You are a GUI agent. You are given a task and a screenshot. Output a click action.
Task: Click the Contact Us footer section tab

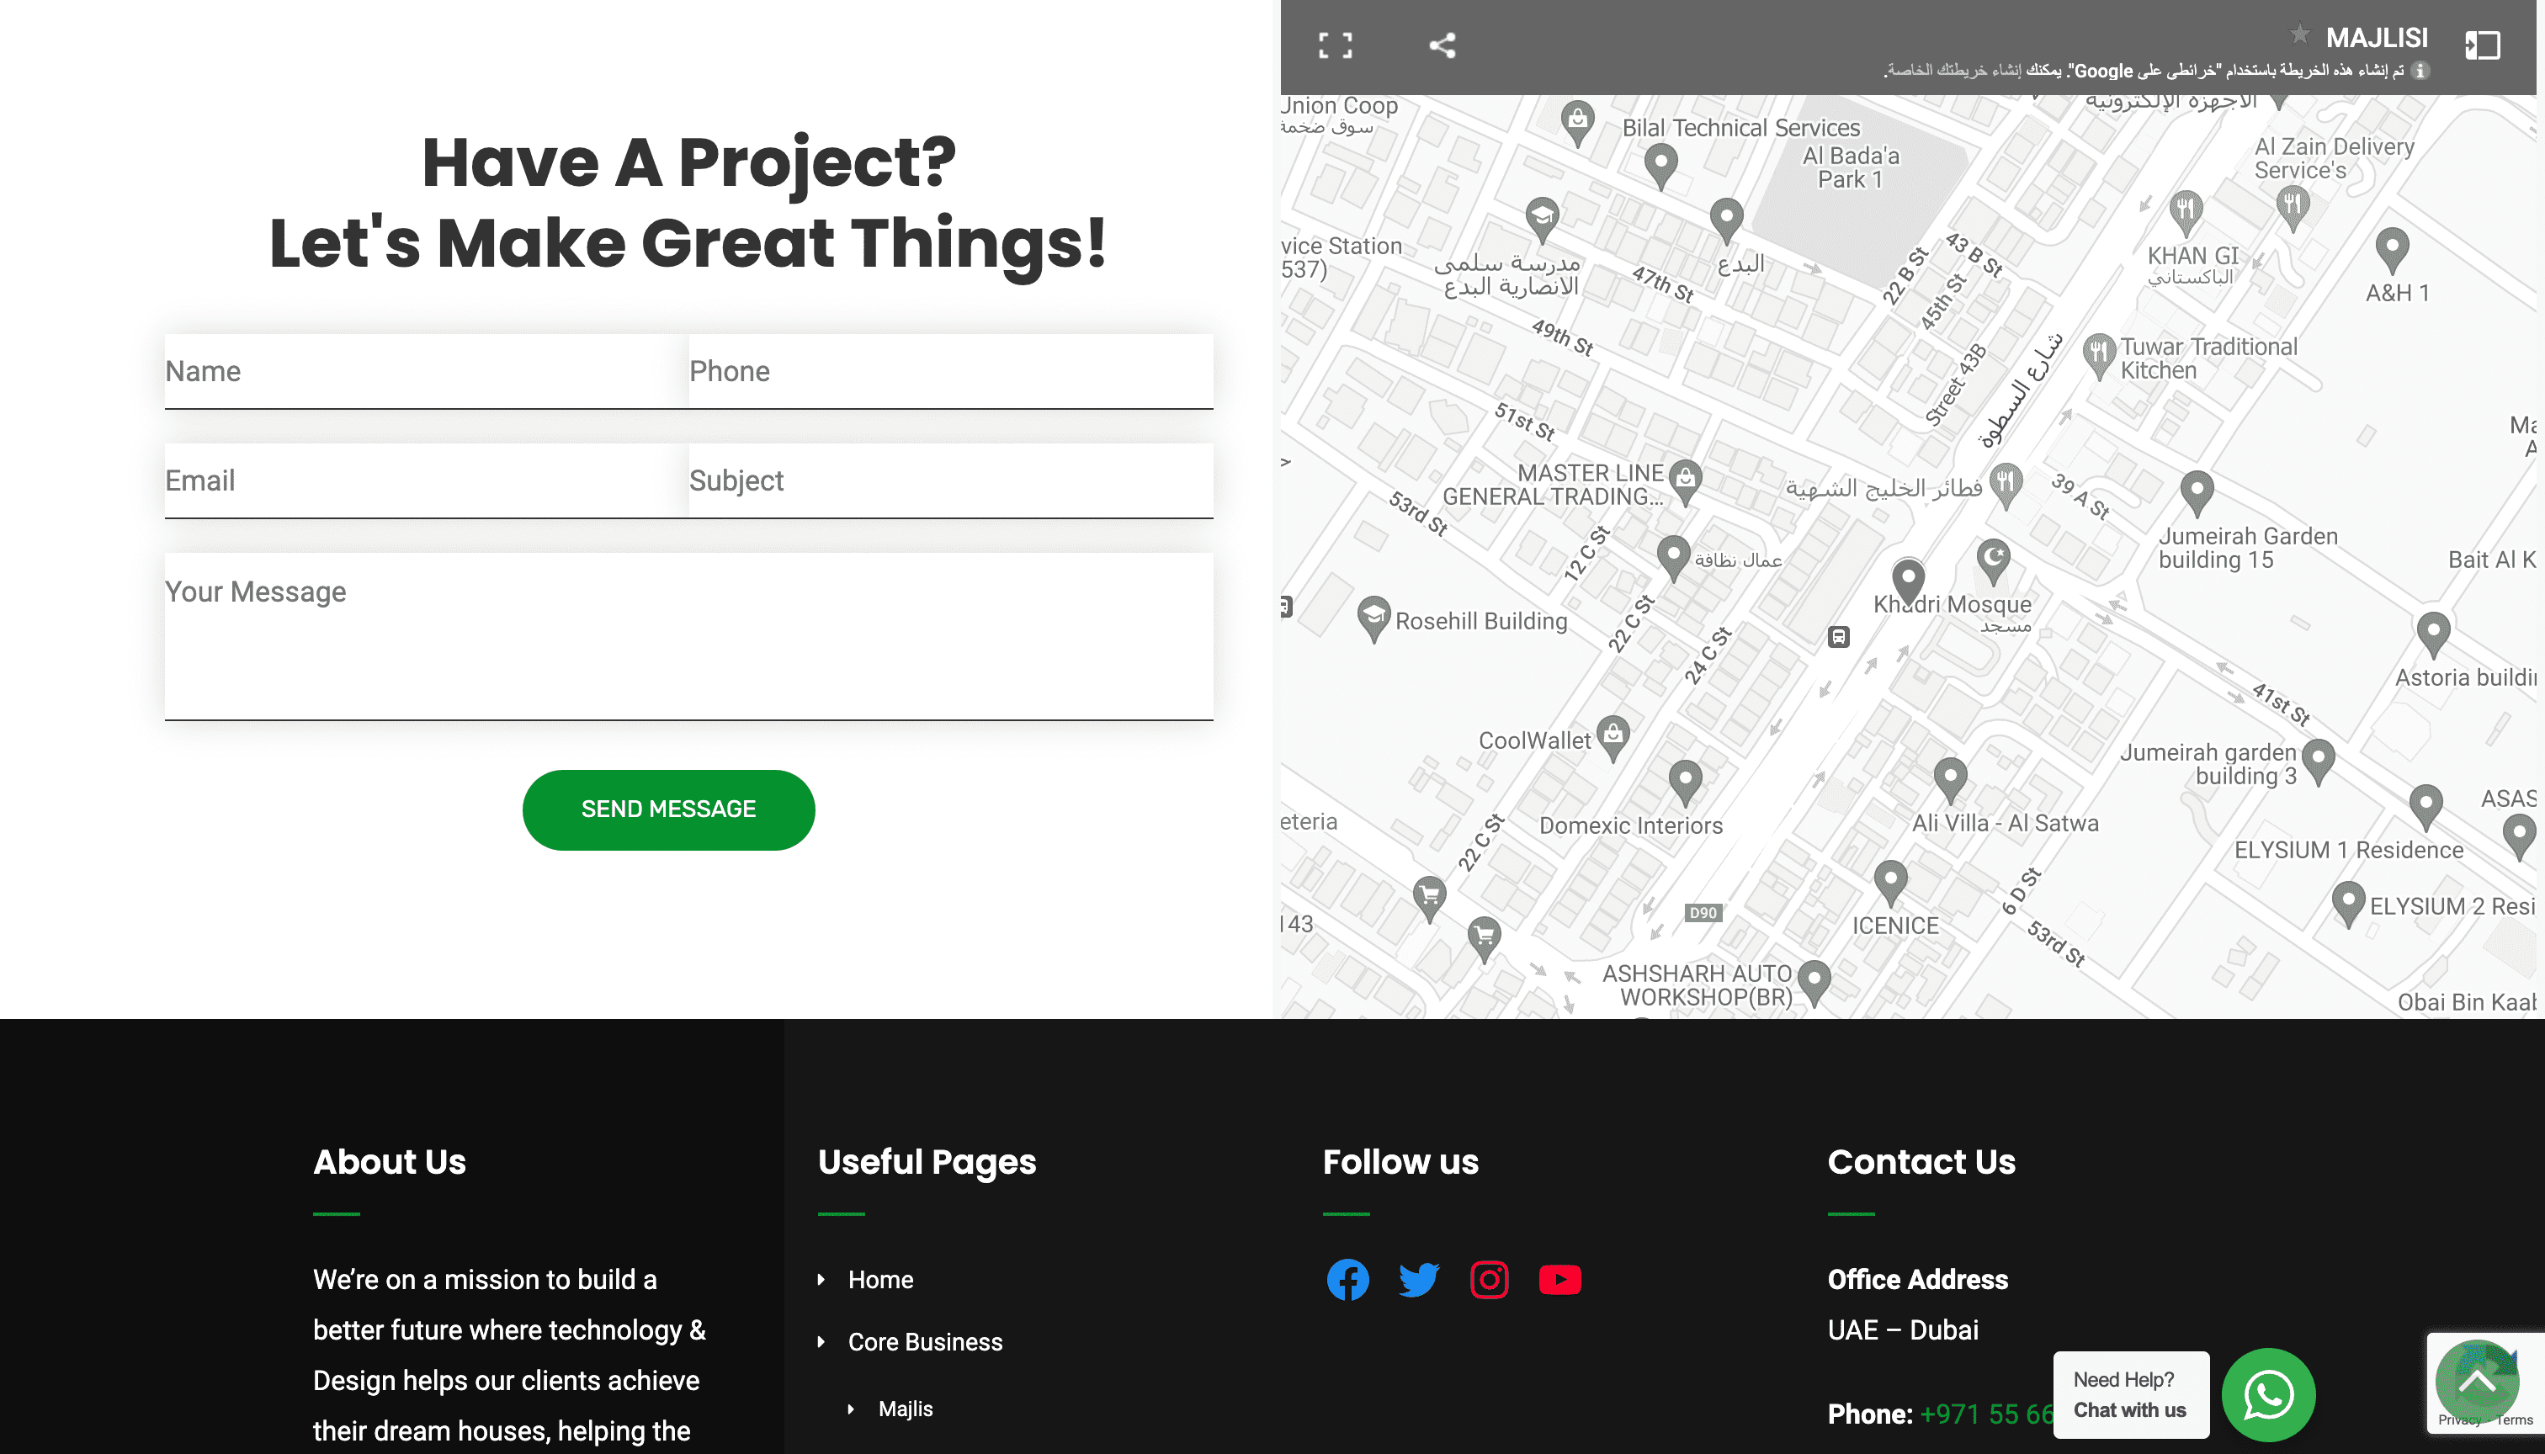point(1921,1162)
